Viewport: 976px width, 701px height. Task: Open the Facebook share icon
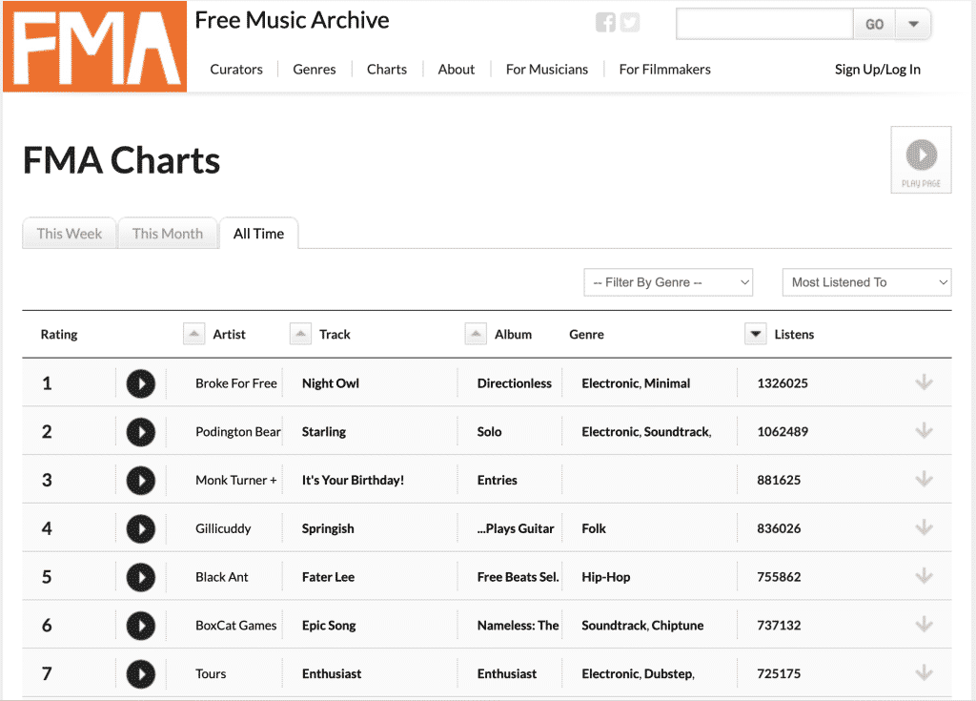coord(605,22)
